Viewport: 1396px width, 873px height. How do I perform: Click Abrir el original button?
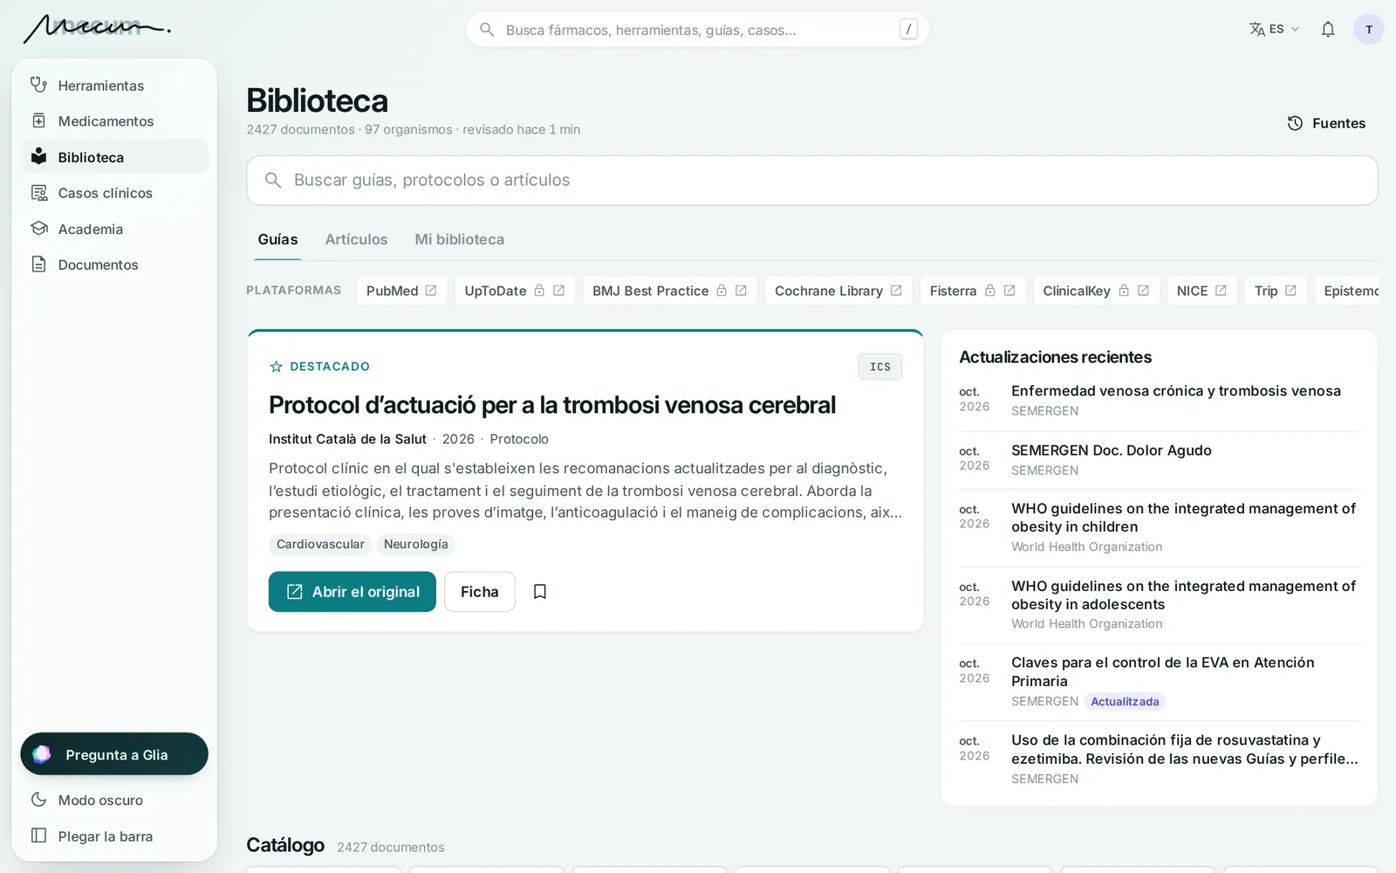[x=352, y=592]
